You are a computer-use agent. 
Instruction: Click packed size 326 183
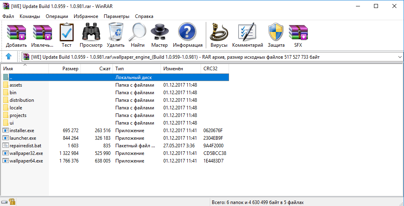point(103,138)
